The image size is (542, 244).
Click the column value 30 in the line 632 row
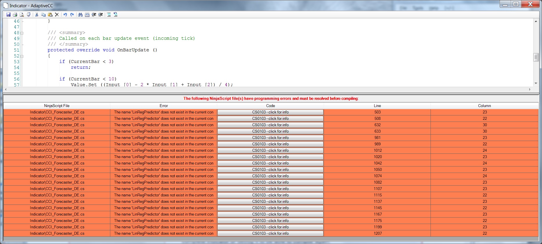point(485,125)
